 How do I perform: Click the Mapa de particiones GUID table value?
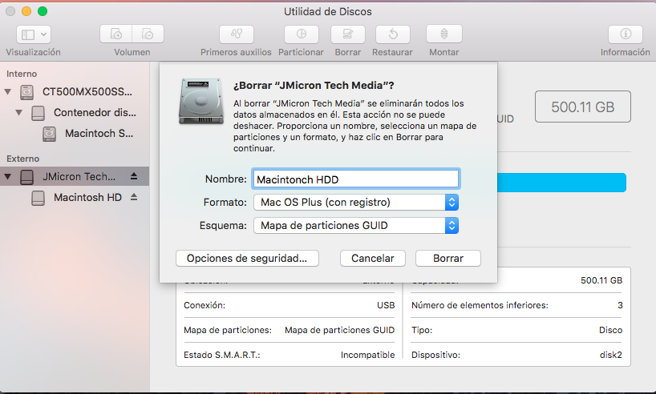coord(340,330)
